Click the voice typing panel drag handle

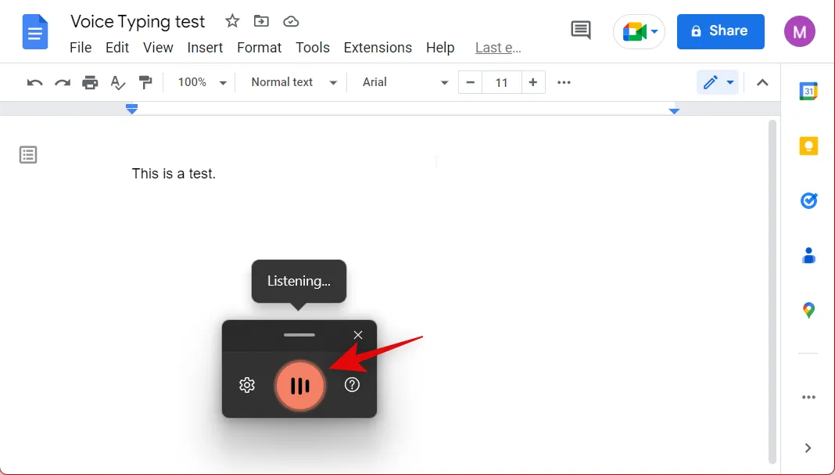[299, 335]
